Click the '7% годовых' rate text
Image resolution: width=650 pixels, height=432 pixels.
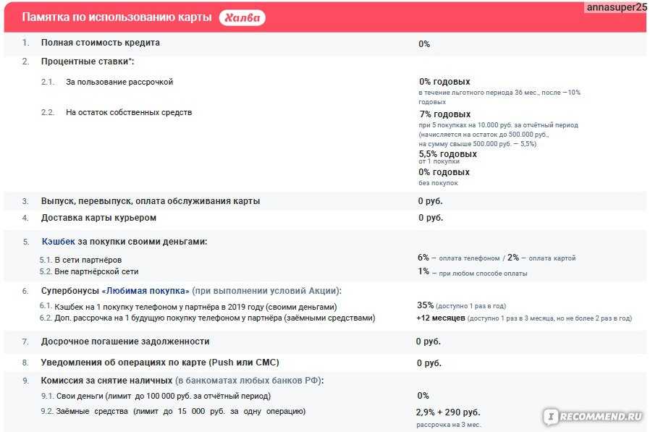444,114
